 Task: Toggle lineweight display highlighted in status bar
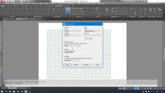pyautogui.click(x=135, y=88)
